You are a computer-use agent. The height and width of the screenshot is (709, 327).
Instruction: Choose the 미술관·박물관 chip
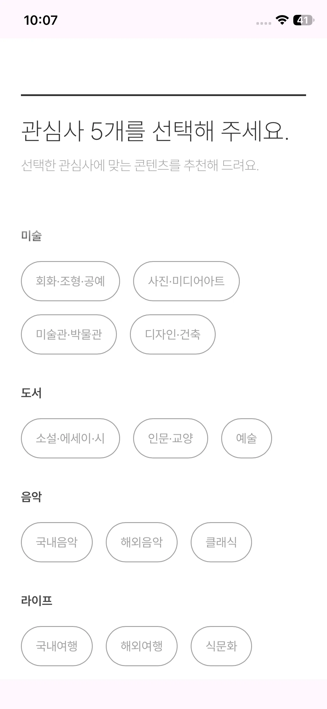pyautogui.click(x=69, y=334)
